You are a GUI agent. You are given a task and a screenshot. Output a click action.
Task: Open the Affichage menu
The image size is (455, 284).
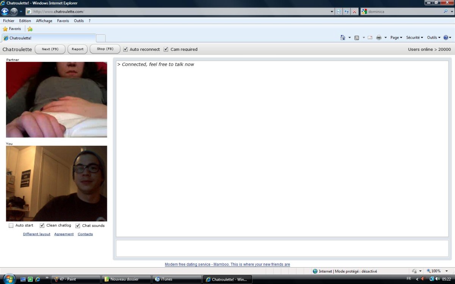pos(44,21)
